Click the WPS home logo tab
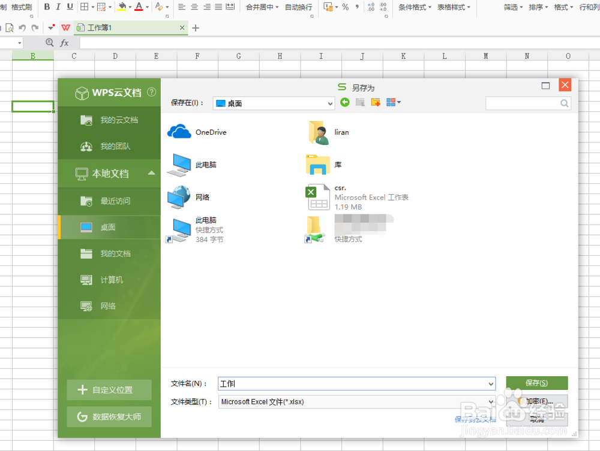The height and width of the screenshot is (451, 600). pyautogui.click(x=66, y=28)
